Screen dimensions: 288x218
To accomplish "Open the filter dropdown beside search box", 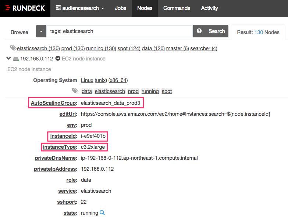I will 41,31.
